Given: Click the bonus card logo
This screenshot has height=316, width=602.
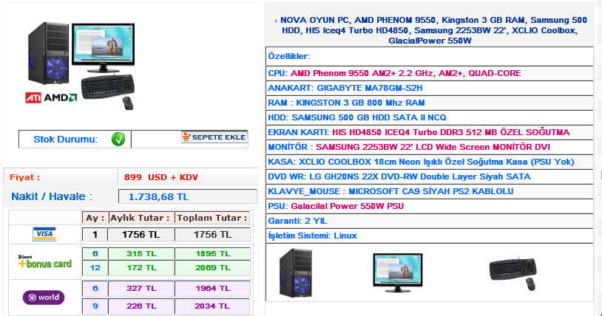Looking at the screenshot, I should tap(45, 261).
